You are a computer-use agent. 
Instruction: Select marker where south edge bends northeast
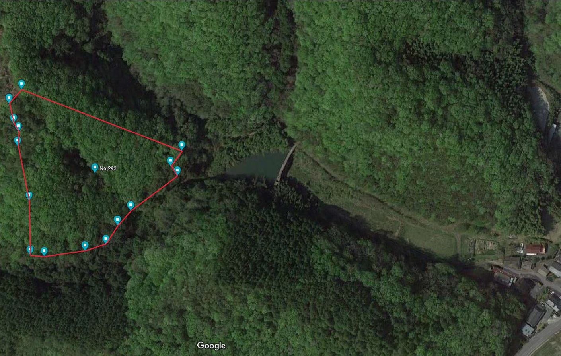pyautogui.click(x=105, y=239)
